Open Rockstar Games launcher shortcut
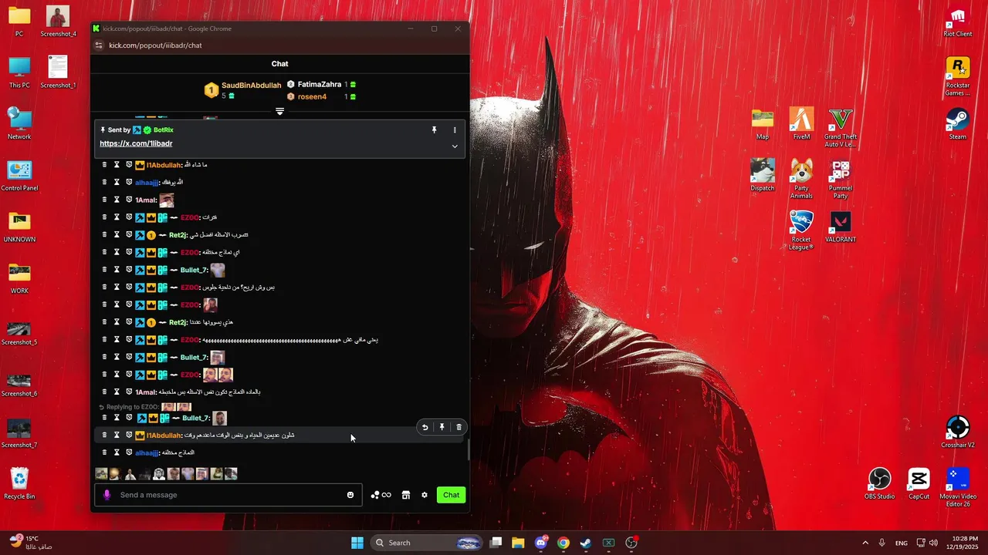 point(958,77)
